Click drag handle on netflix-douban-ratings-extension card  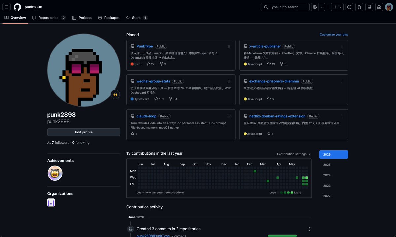point(342,116)
